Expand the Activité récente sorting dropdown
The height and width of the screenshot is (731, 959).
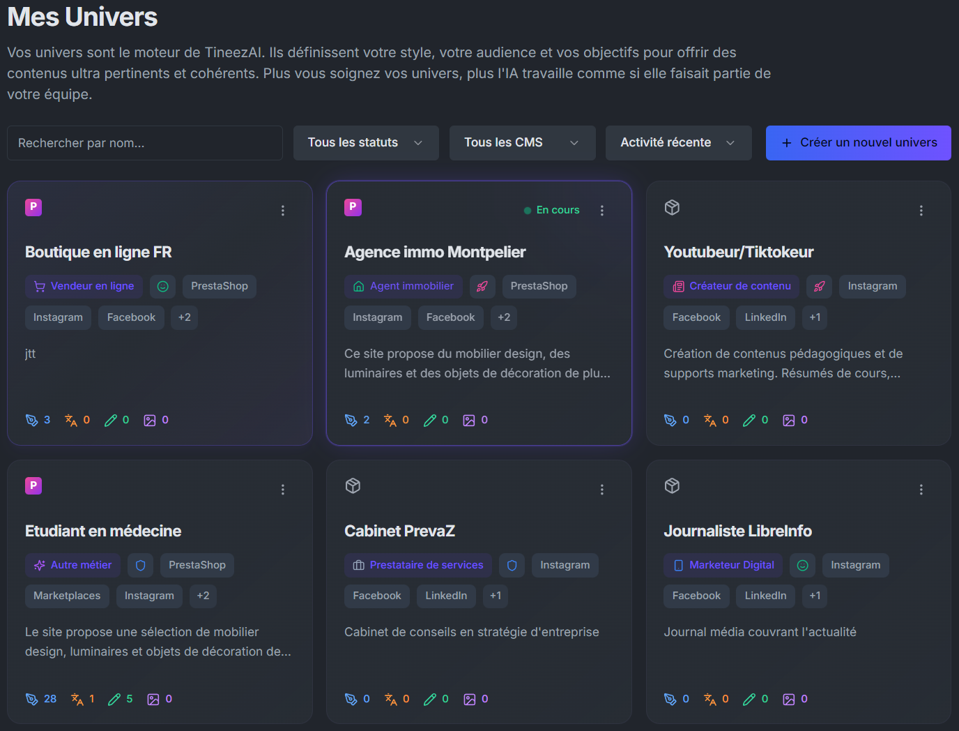pyautogui.click(x=677, y=142)
